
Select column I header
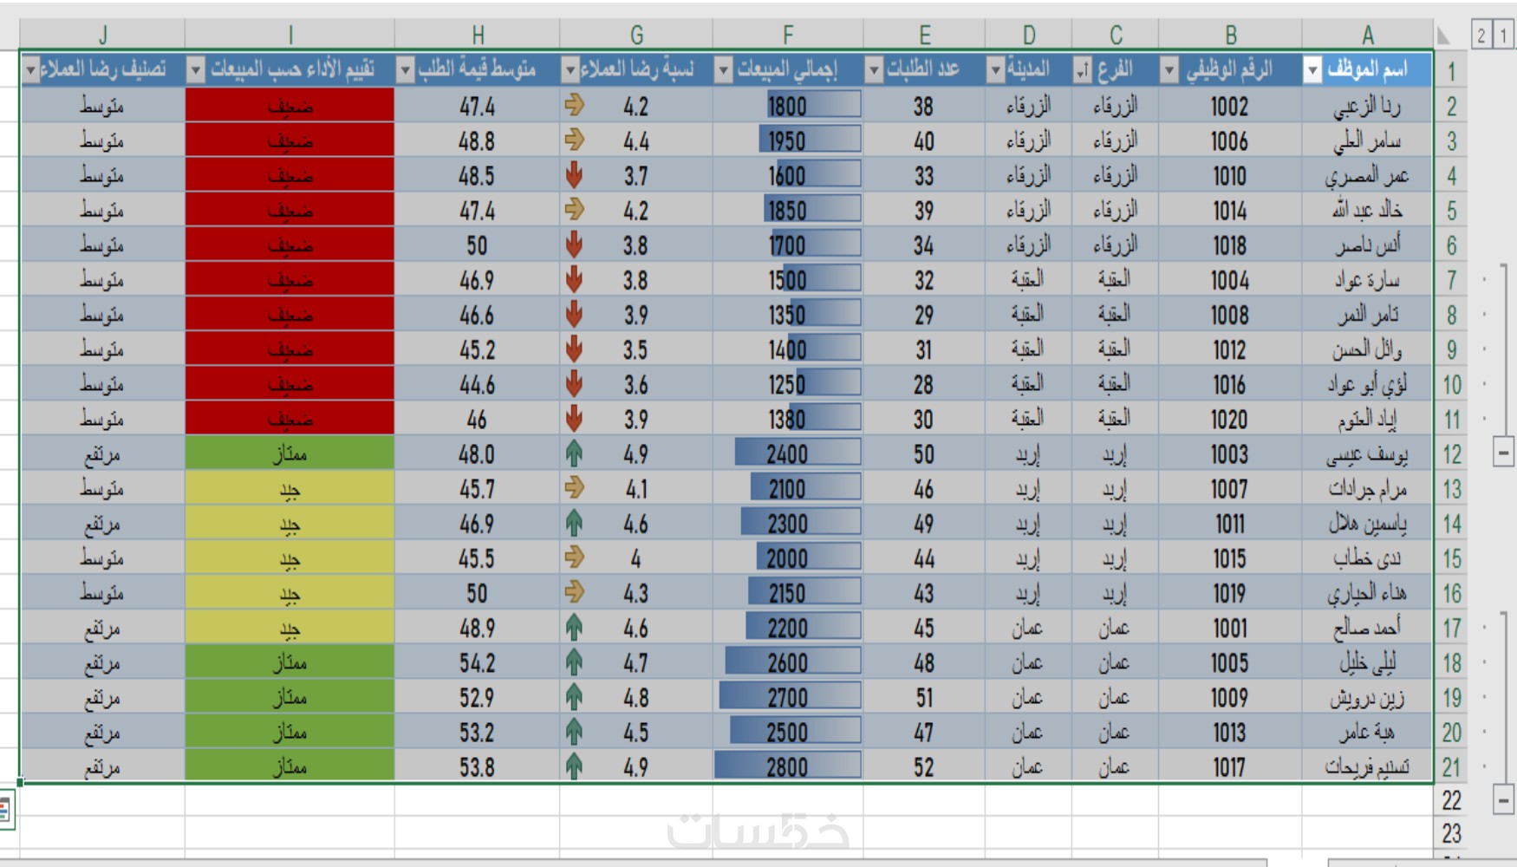coord(290,35)
